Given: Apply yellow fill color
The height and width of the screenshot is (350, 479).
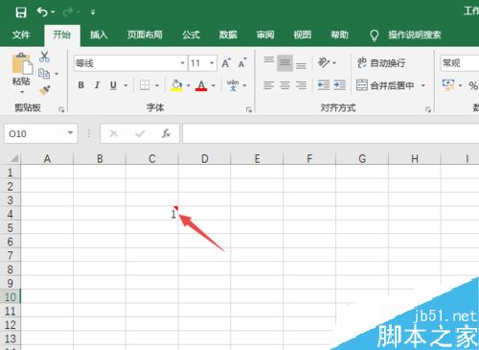Looking at the screenshot, I should click(x=176, y=85).
